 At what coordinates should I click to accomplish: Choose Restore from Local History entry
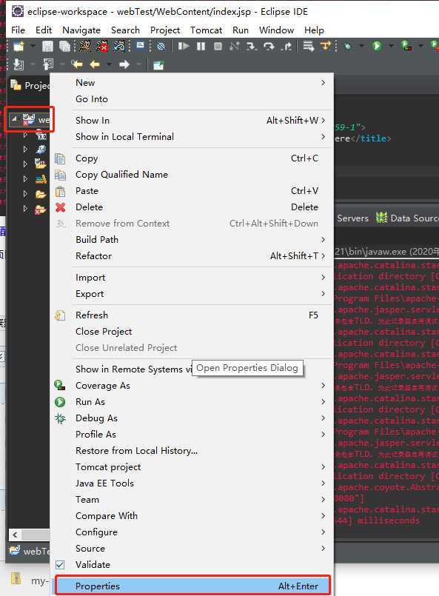[x=192, y=451]
